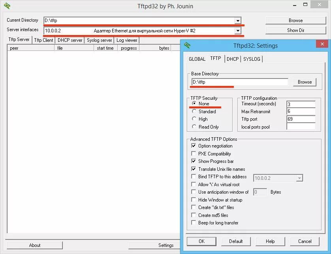331x254 pixels.
Task: Click the file column header
Action: [74, 48]
